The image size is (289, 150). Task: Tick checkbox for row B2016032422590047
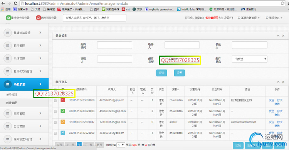click(55, 123)
